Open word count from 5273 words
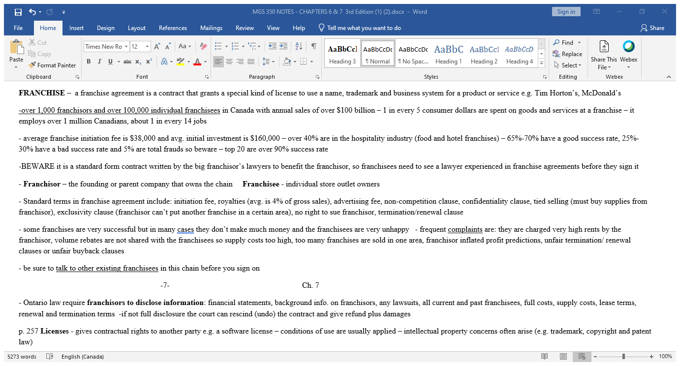The height and width of the screenshot is (366, 680). tap(22, 356)
